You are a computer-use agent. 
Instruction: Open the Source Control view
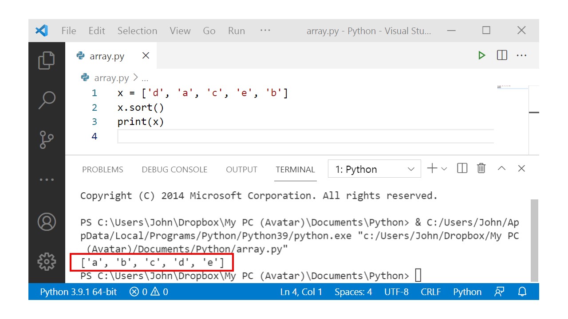pos(47,140)
